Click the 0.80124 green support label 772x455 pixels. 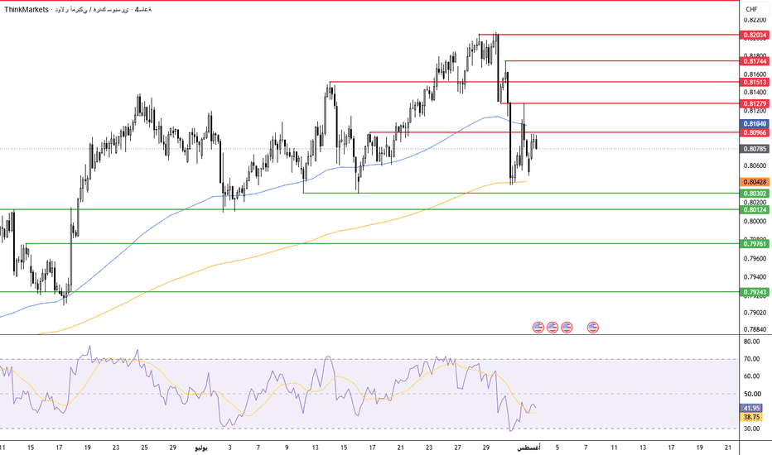tap(755, 210)
